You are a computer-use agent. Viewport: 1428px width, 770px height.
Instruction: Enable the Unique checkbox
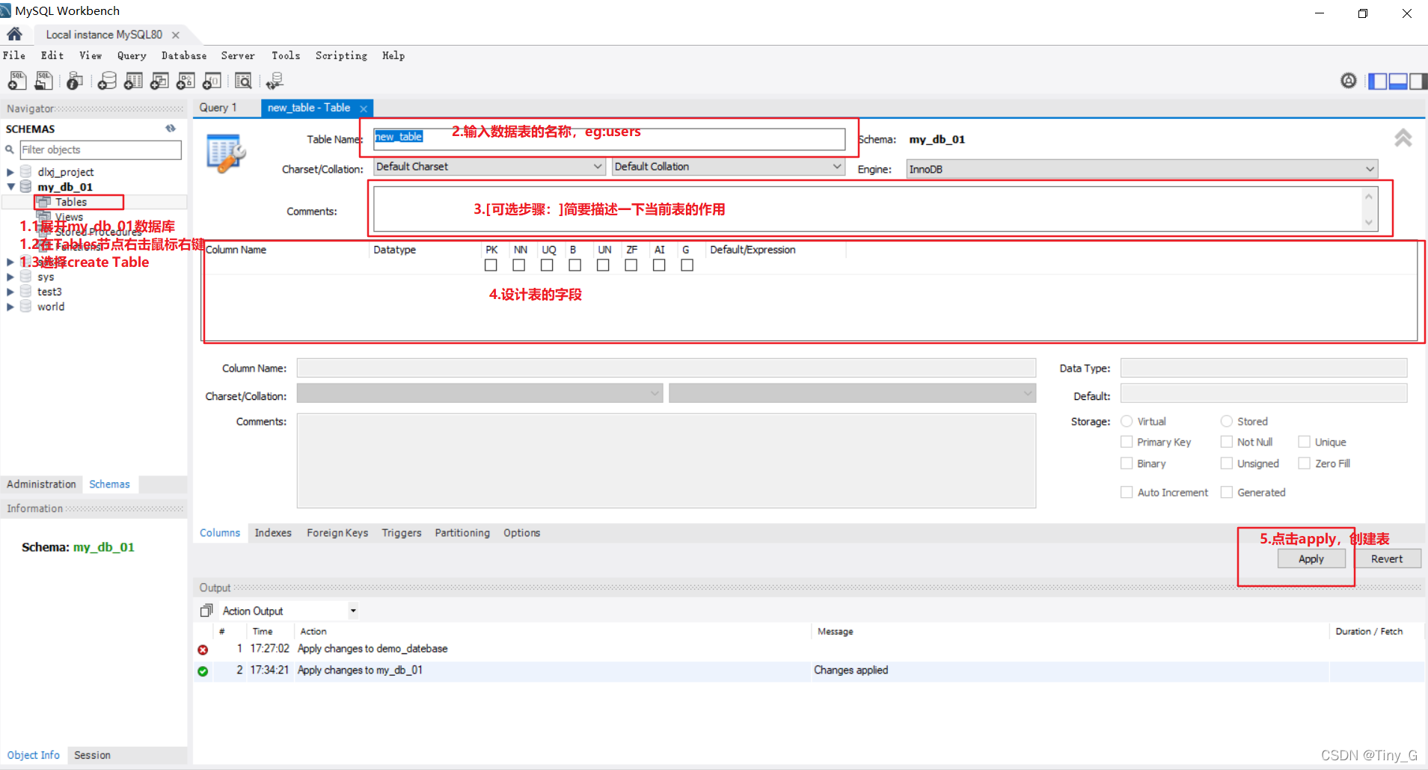pyautogui.click(x=1305, y=442)
